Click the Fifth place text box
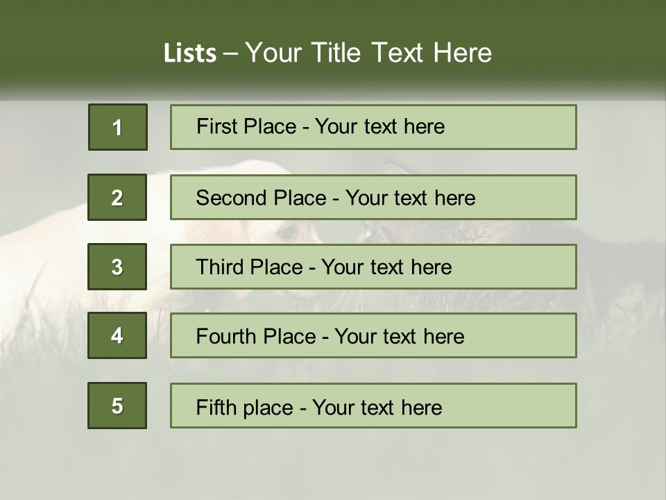 (x=373, y=406)
